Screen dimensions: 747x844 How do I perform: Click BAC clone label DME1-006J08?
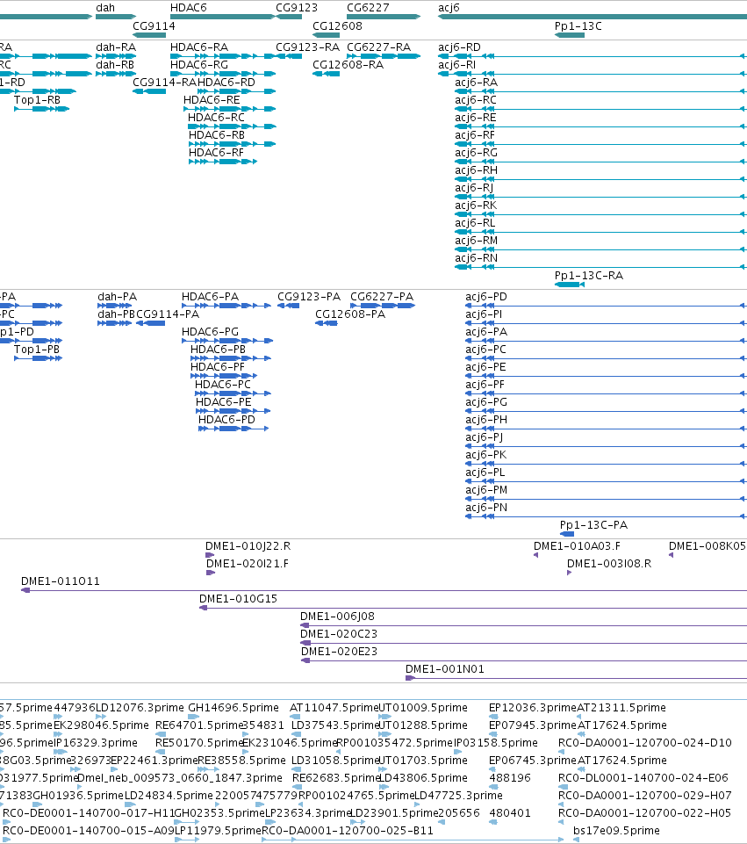click(337, 617)
